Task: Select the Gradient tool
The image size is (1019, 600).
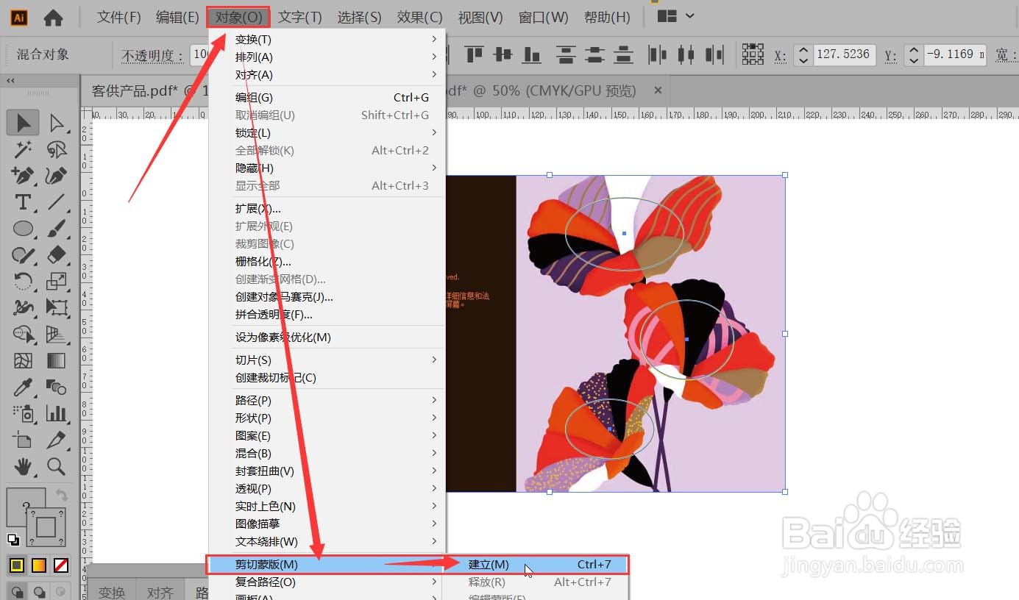Action: point(57,360)
